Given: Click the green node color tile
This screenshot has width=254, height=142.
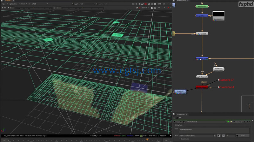Looking at the screenshot, I should point(228,122).
